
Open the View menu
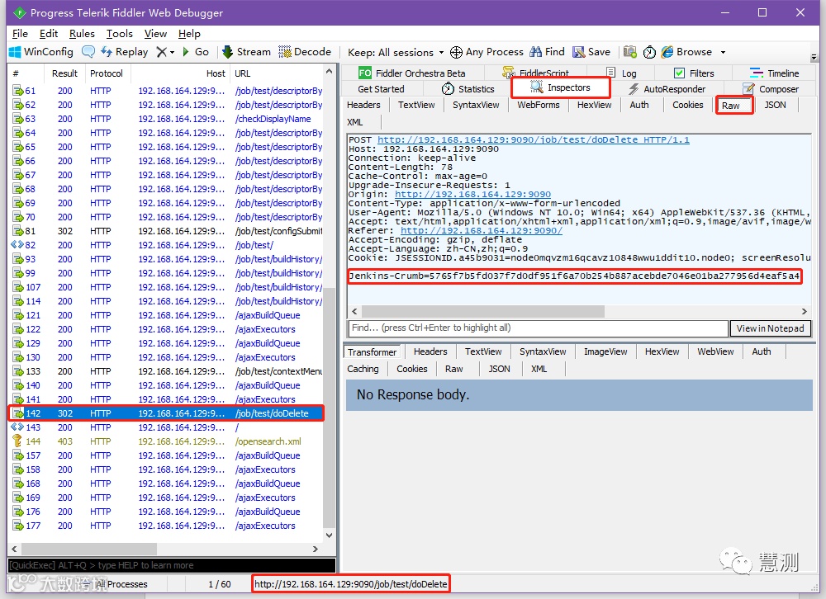pos(155,34)
